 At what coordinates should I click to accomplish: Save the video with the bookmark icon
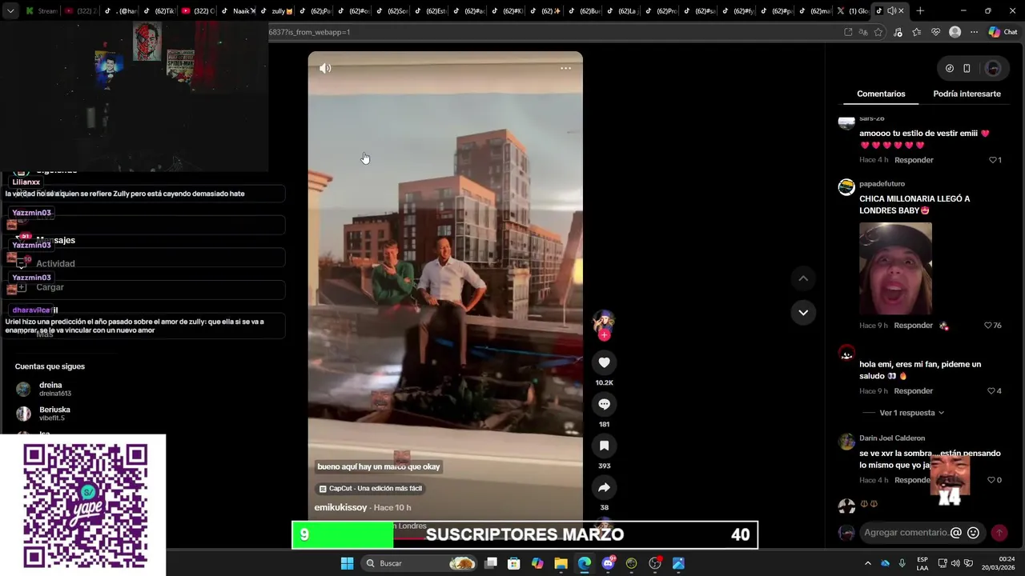point(604,446)
